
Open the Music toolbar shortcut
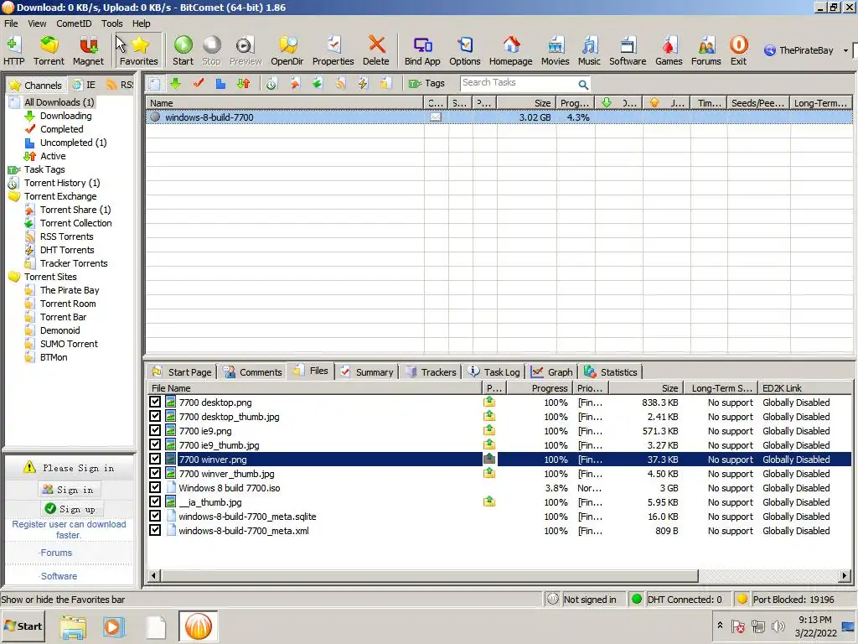tap(589, 50)
